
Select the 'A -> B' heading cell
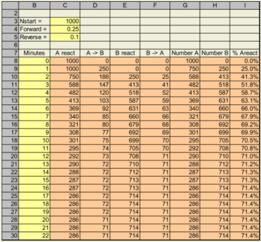click(95, 53)
